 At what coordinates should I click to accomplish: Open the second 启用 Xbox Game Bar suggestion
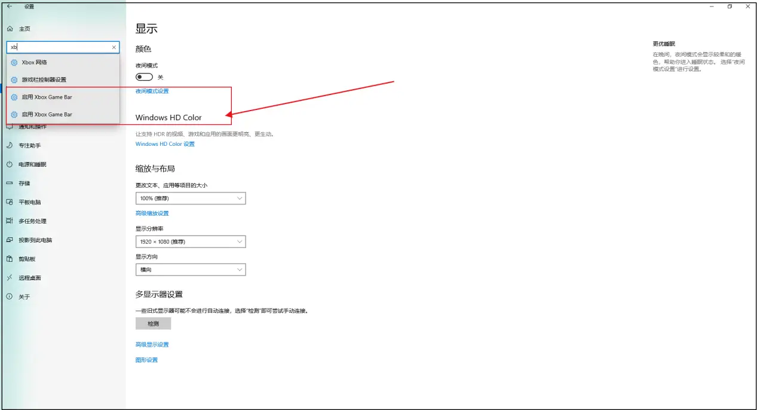[63, 114]
